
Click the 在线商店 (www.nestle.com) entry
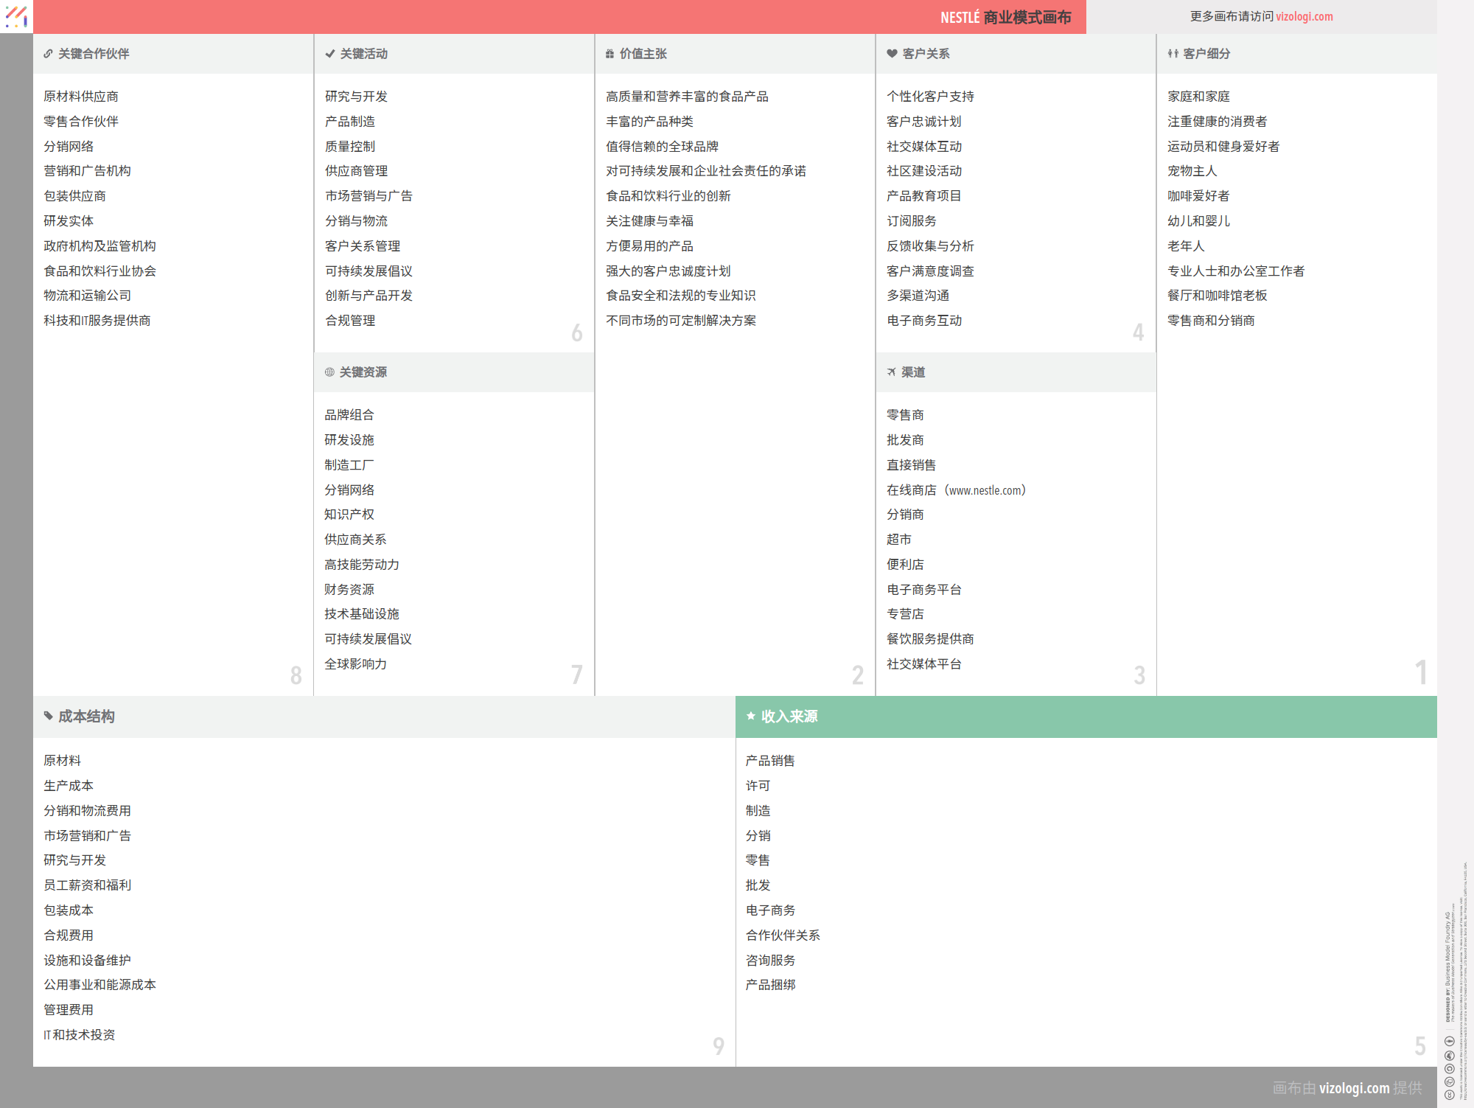click(956, 490)
